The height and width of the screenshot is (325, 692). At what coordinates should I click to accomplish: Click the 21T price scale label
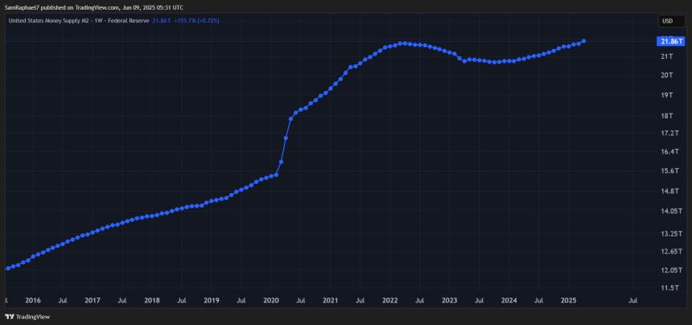(x=667, y=56)
